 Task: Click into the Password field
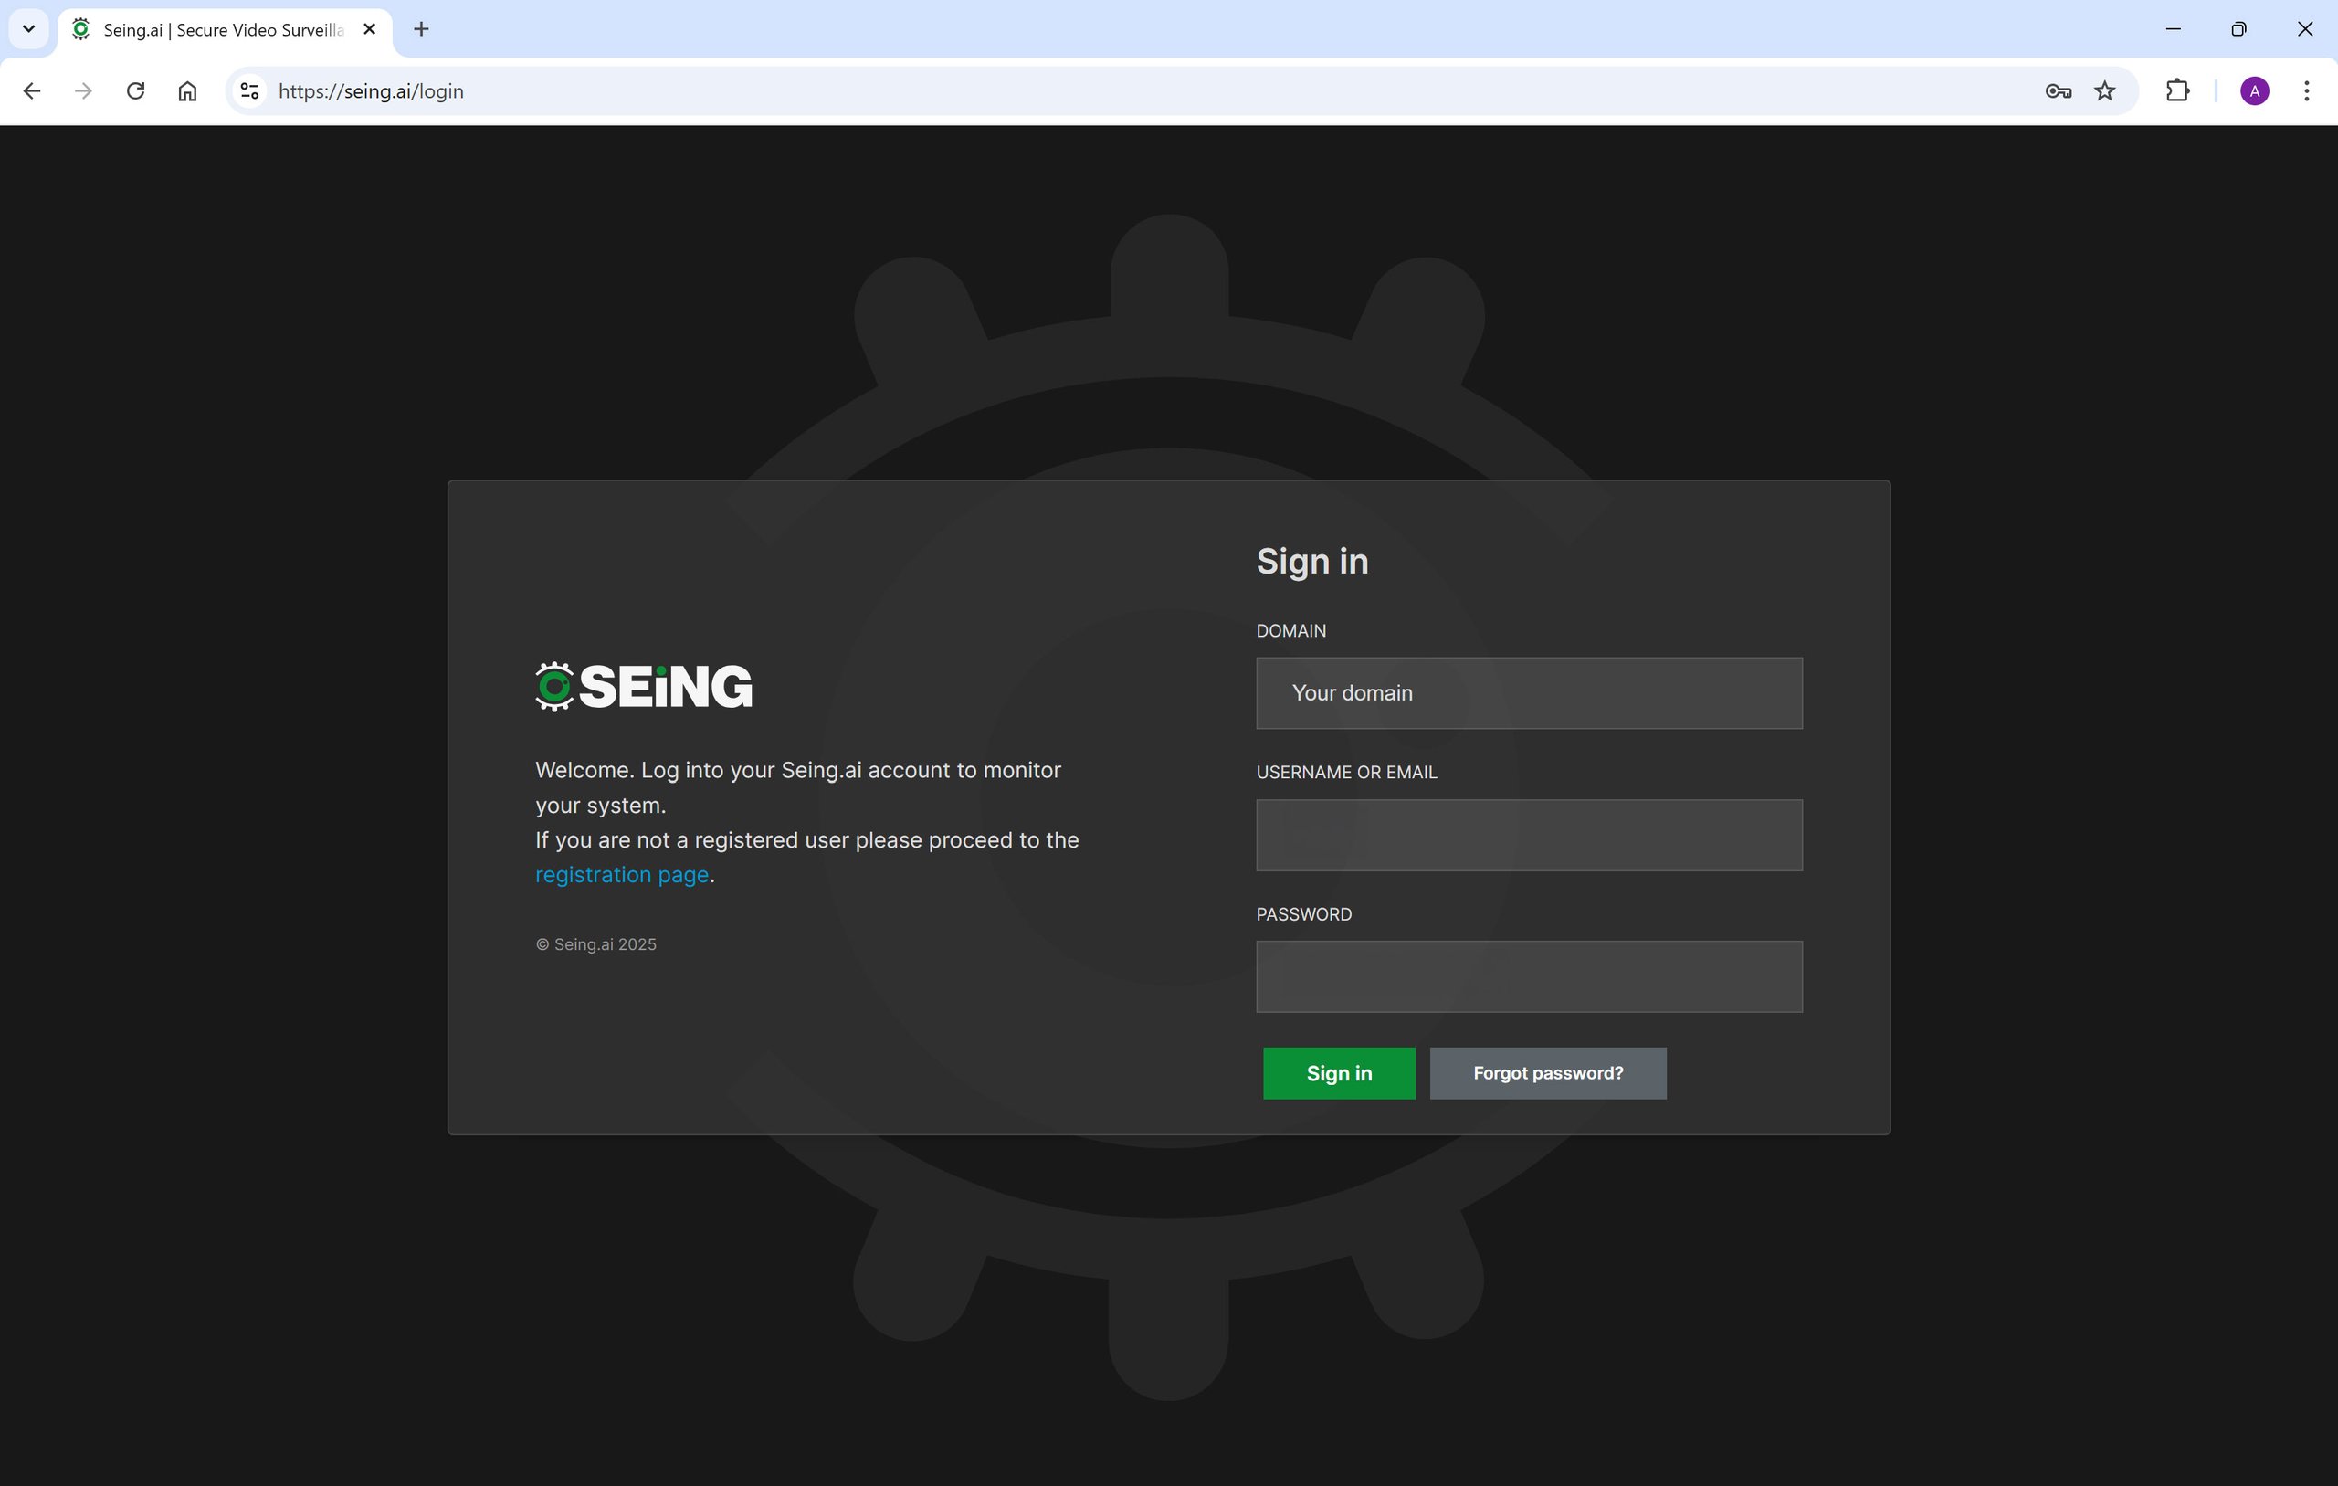point(1528,976)
